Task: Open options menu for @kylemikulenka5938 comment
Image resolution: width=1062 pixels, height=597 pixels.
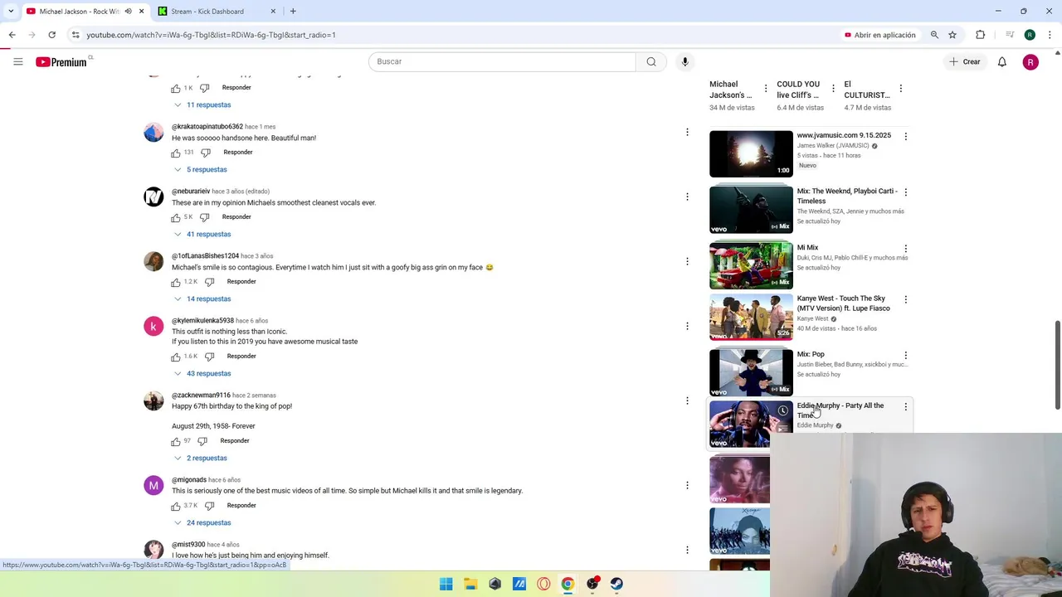Action: point(687,326)
